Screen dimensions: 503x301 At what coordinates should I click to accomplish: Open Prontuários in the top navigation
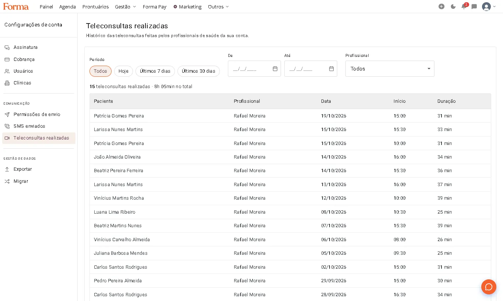95,7
